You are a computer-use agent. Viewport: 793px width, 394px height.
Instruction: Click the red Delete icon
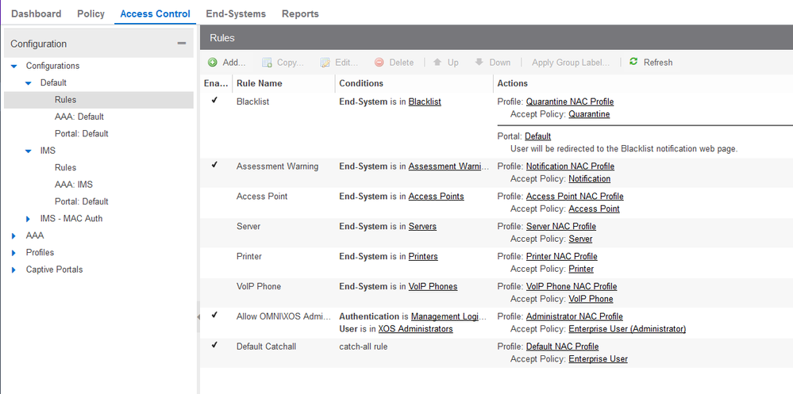pos(379,63)
